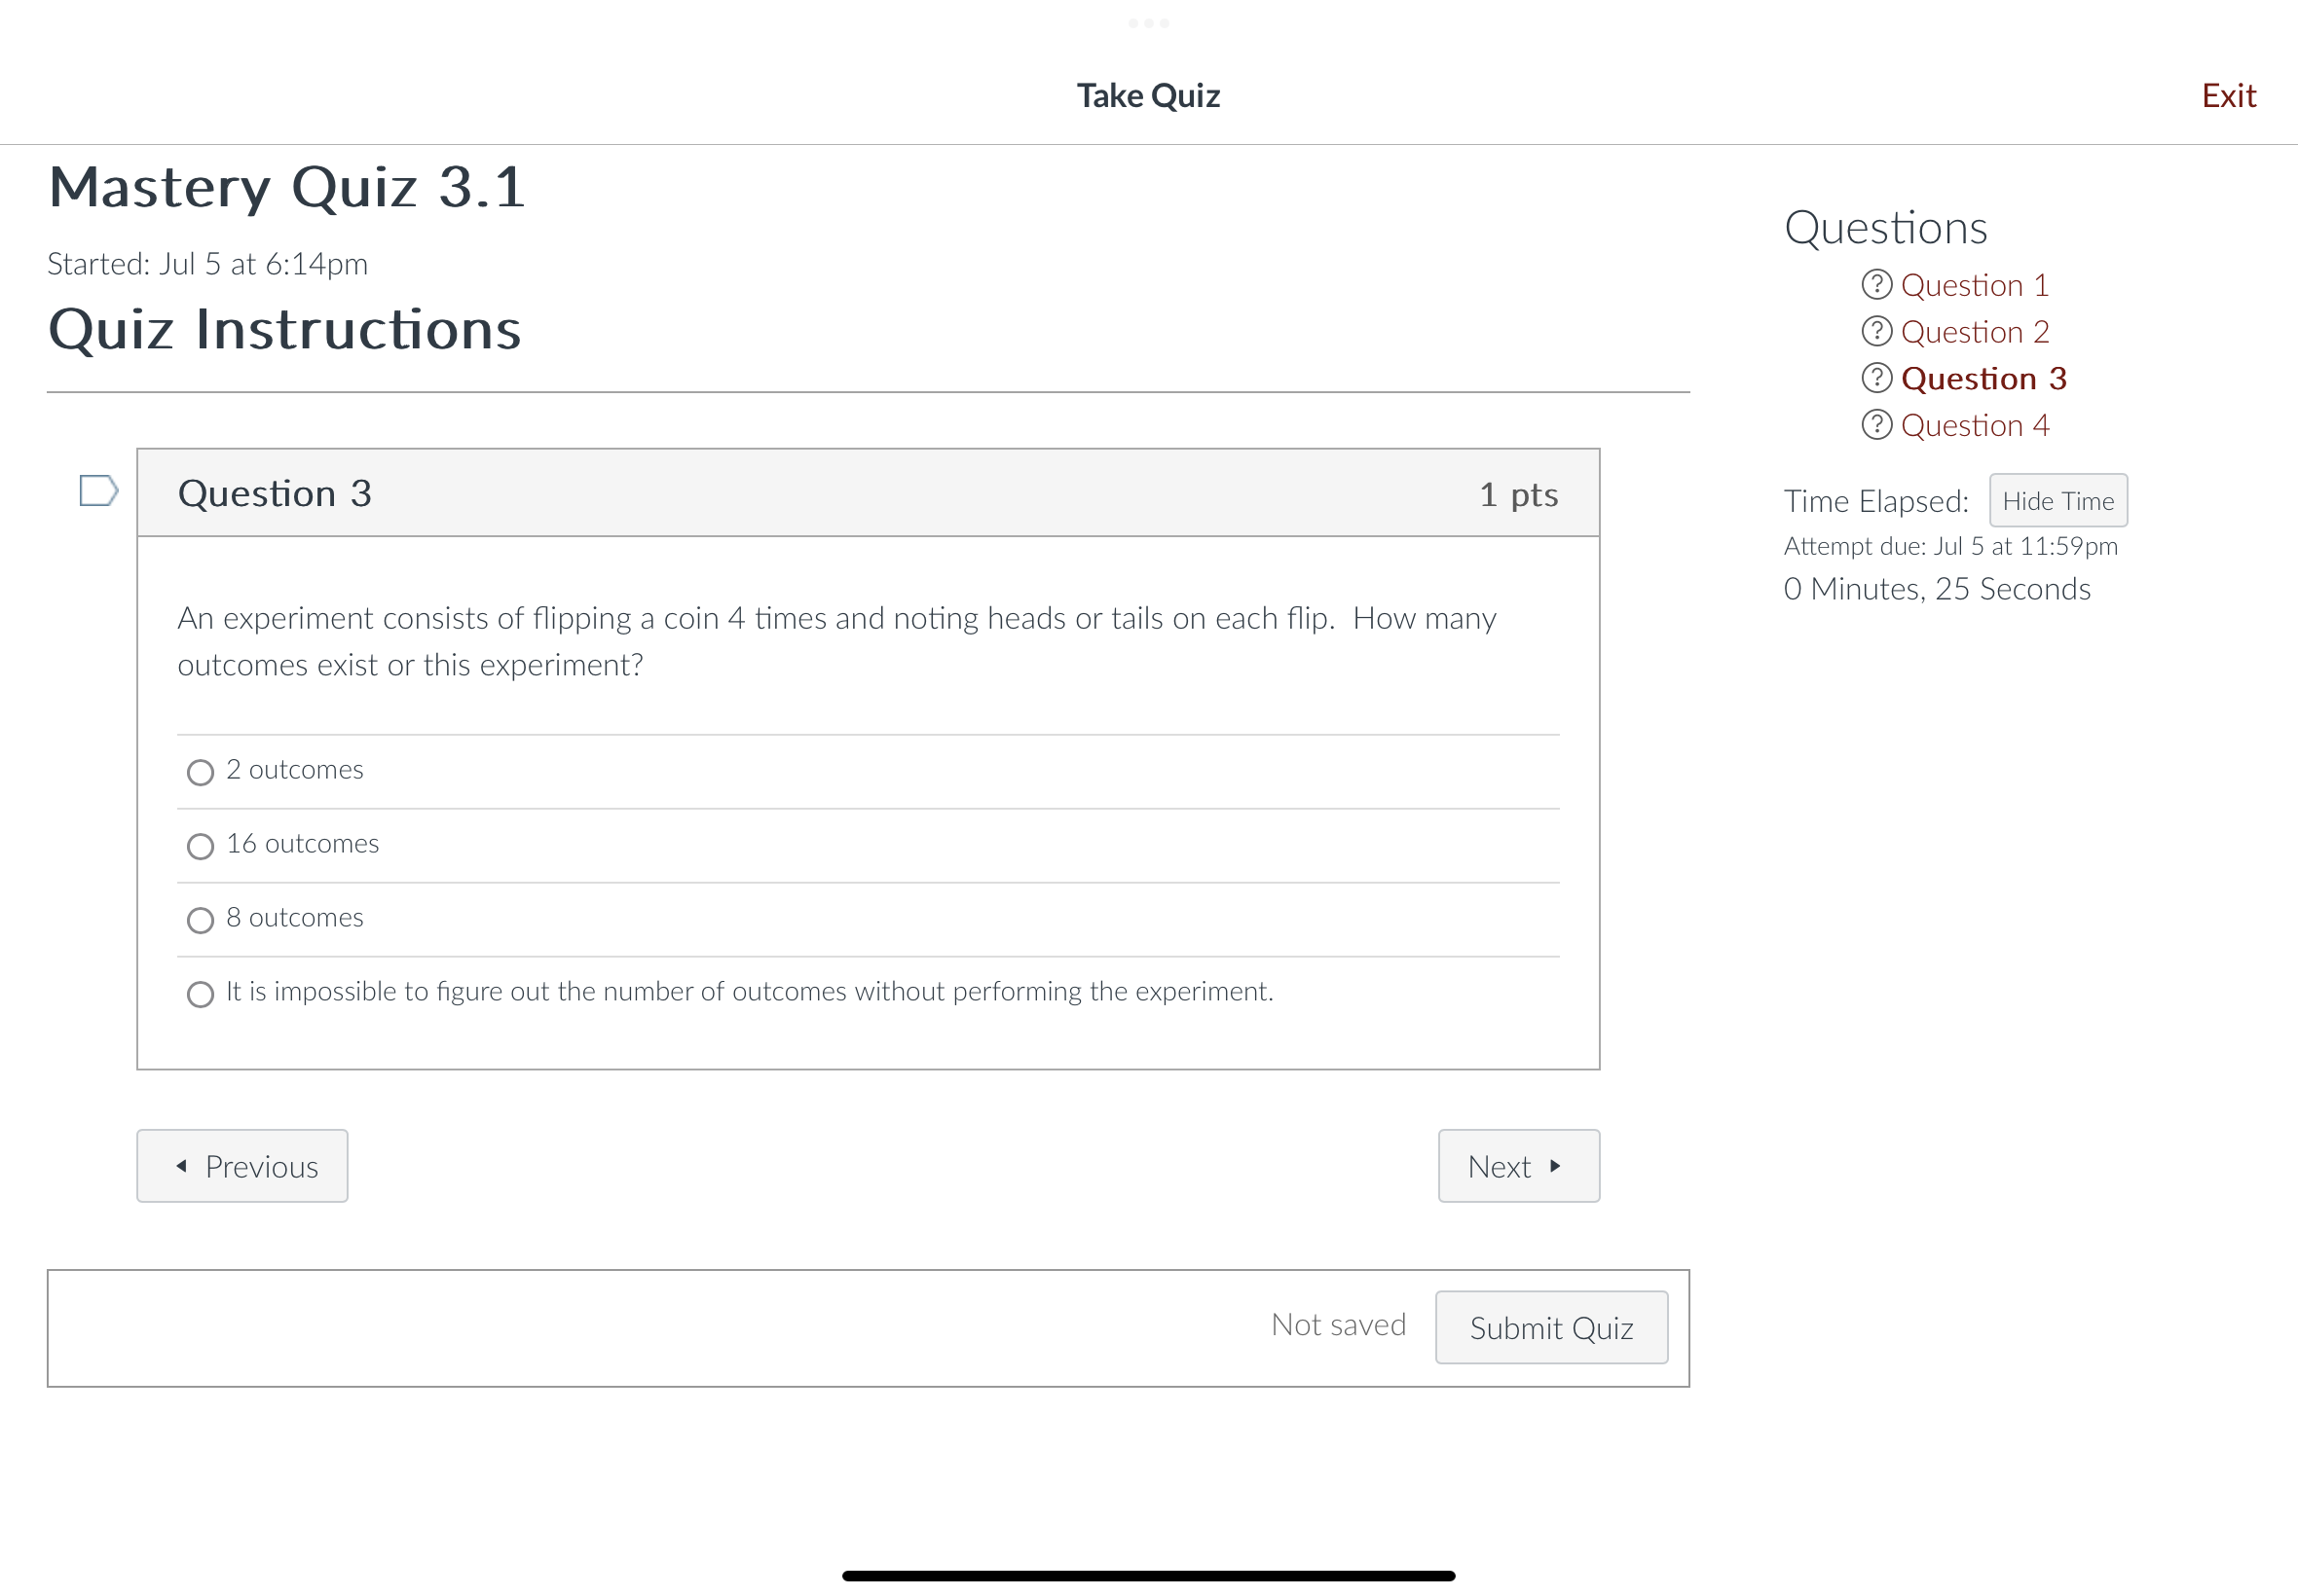2298x1596 pixels.
Task: Click the question mark icon beside Question 1
Action: pos(1875,285)
